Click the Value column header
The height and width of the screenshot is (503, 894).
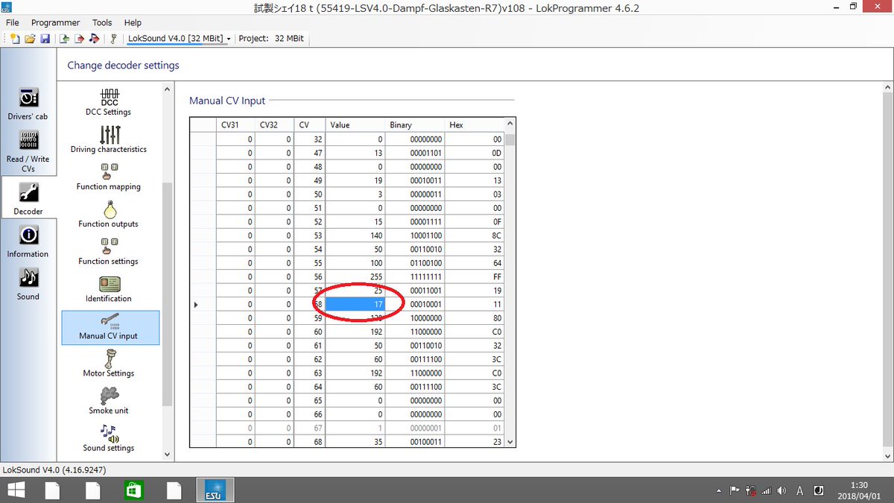355,125
